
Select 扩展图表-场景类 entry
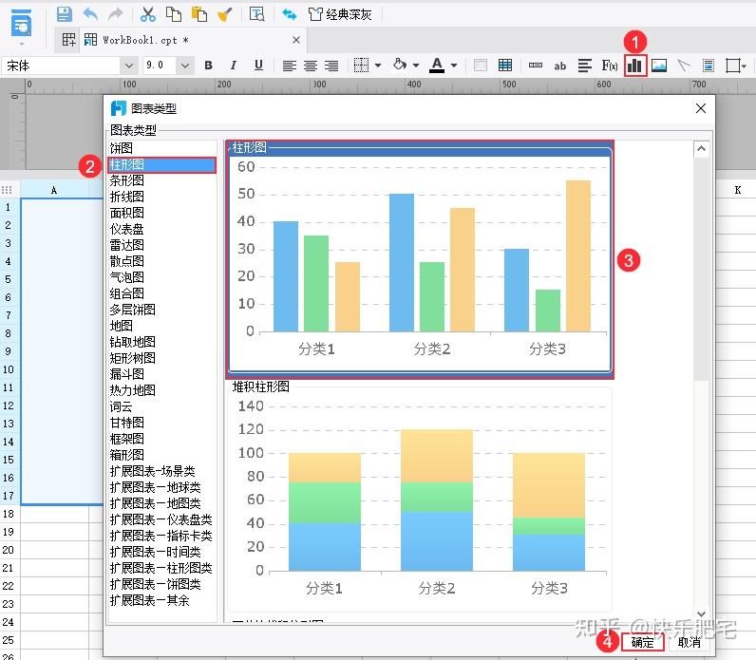coord(162,472)
